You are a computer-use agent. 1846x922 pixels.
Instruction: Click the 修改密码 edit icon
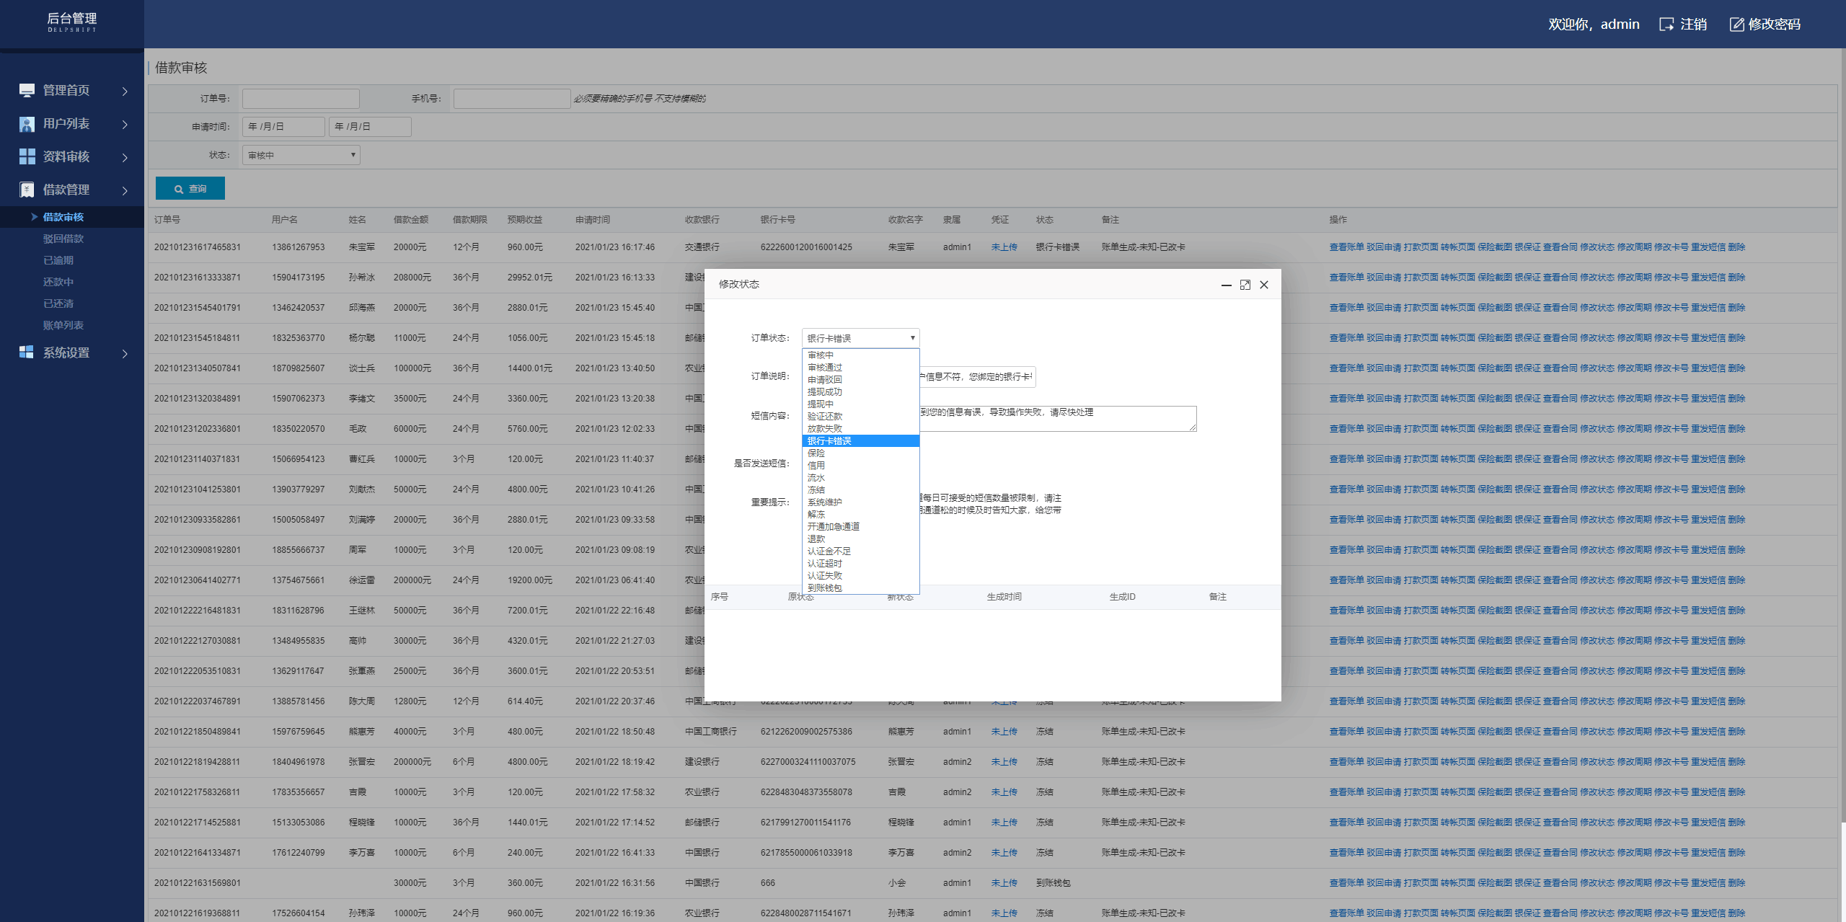[1736, 25]
